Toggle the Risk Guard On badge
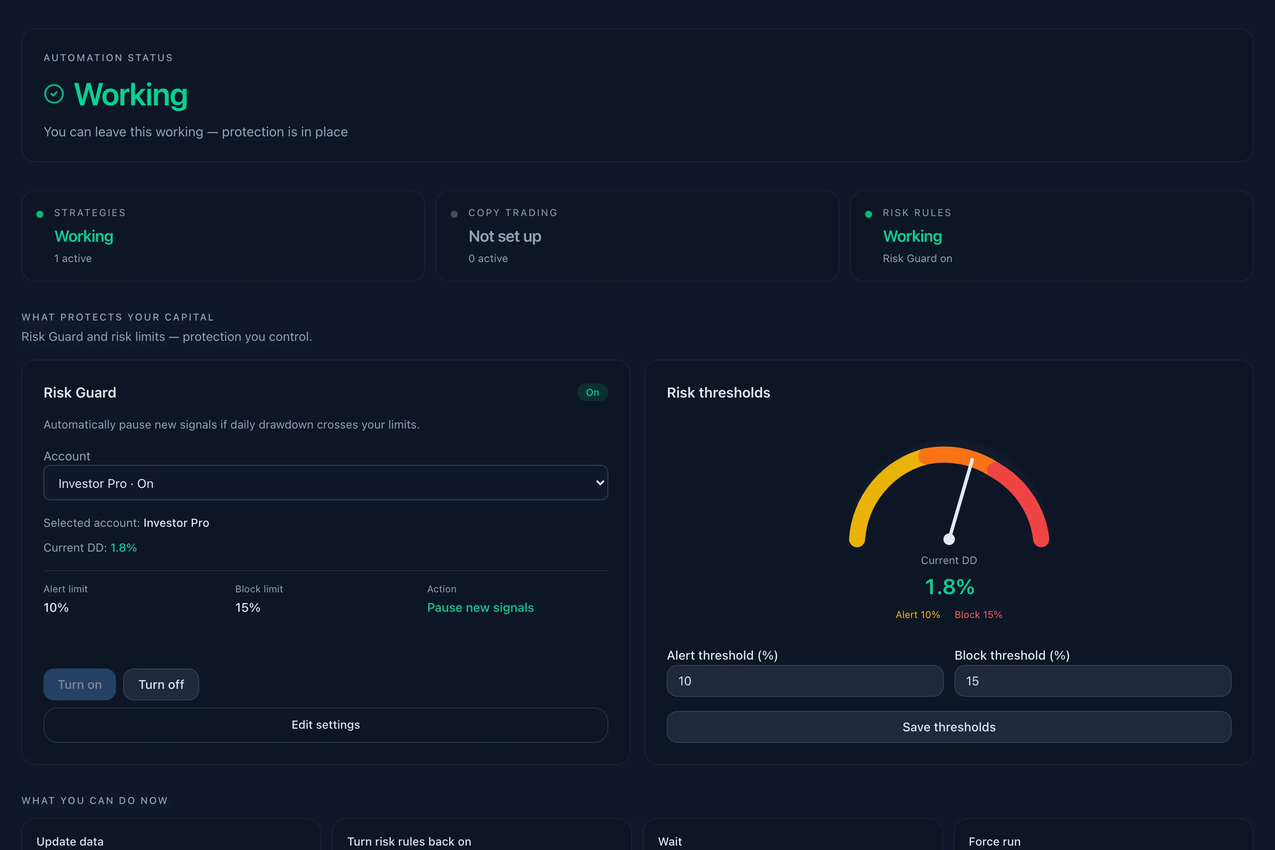This screenshot has width=1275, height=850. coord(592,393)
